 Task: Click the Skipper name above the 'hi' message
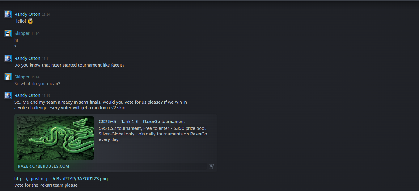tap(22, 33)
